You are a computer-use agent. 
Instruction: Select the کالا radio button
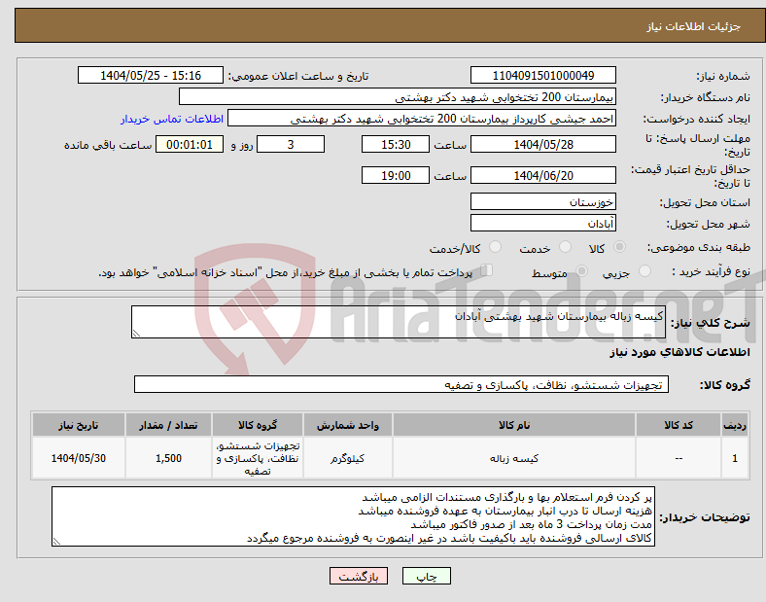[619, 247]
